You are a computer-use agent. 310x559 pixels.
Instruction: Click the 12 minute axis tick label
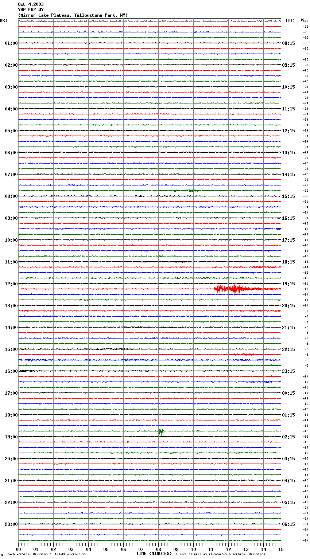(229, 550)
